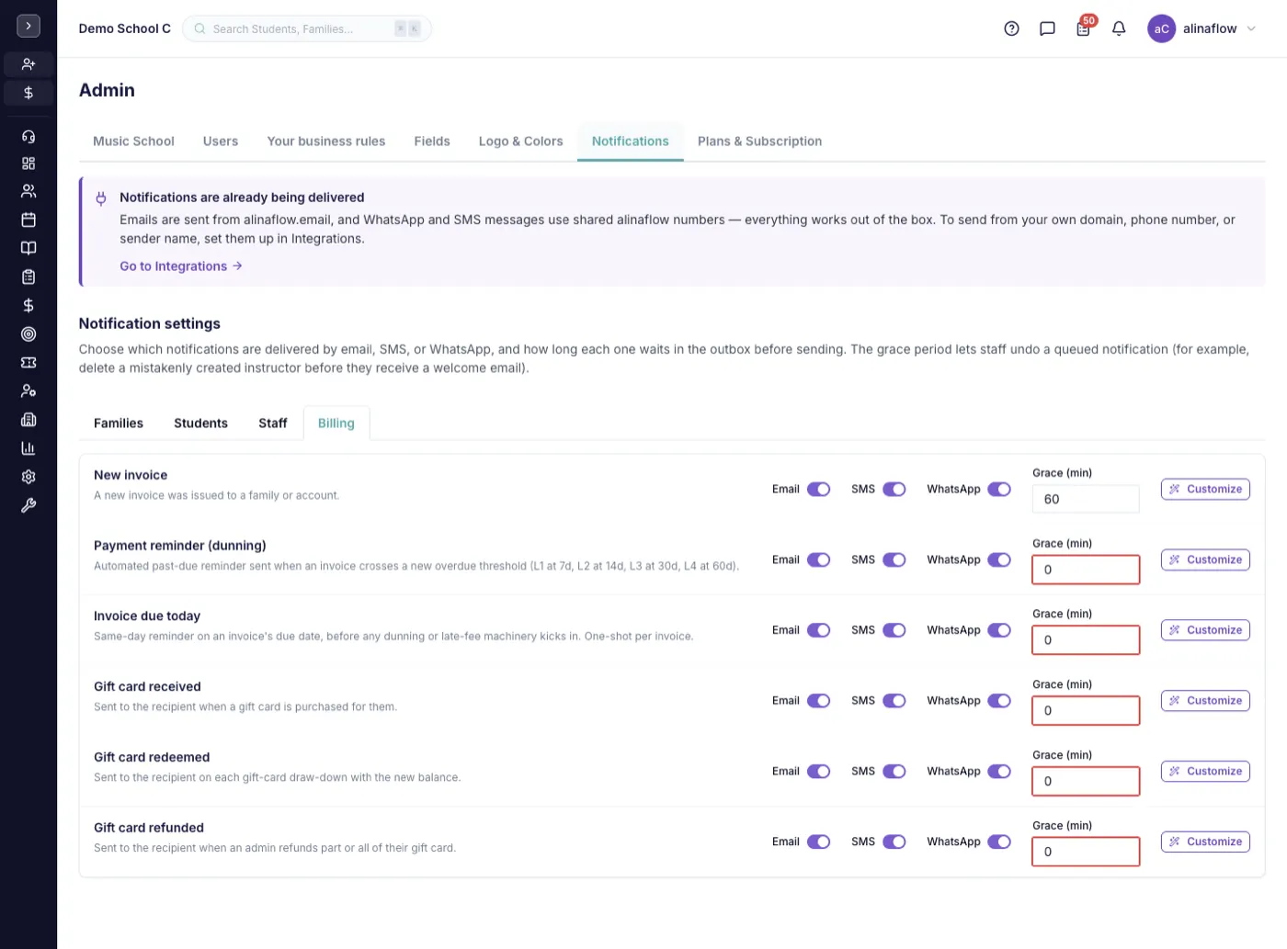Open the headset support icon in the sidebar
Viewport: 1287px width, 949px height.
[28, 137]
